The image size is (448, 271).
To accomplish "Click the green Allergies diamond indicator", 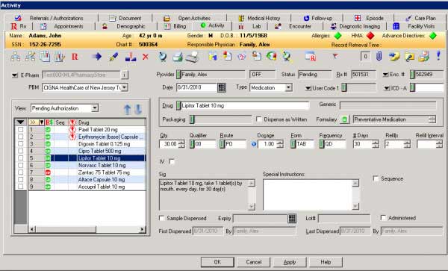I will pos(337,36).
